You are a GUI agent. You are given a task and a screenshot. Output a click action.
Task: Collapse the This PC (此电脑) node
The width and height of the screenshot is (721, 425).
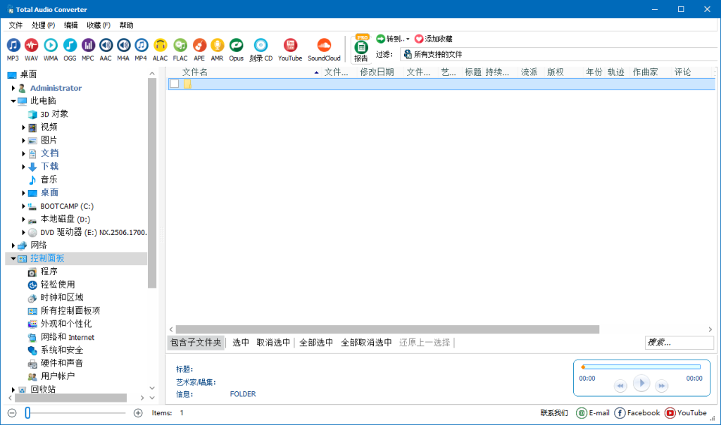(x=13, y=101)
